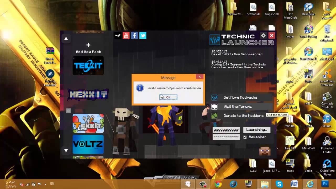Image resolution: width=336 pixels, height=189 pixels.
Task: Select the Voltz modpack
Action: tap(88, 144)
